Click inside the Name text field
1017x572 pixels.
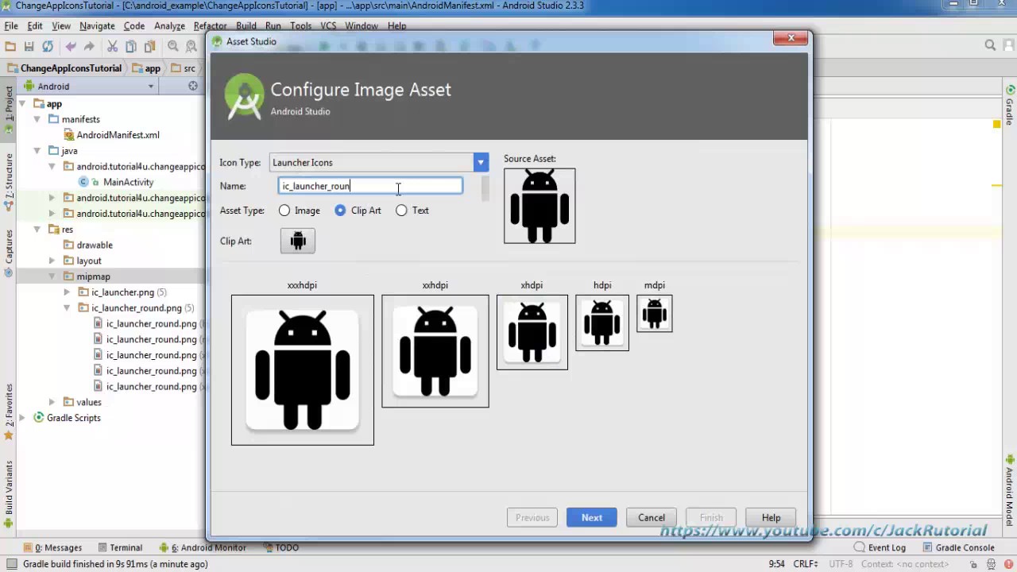click(369, 186)
